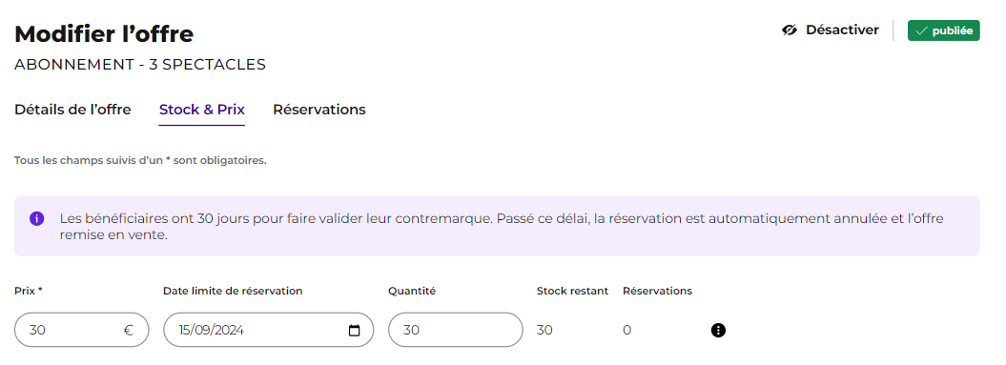Open the Réservations tab
Image resolution: width=1006 pixels, height=365 pixels.
click(319, 110)
